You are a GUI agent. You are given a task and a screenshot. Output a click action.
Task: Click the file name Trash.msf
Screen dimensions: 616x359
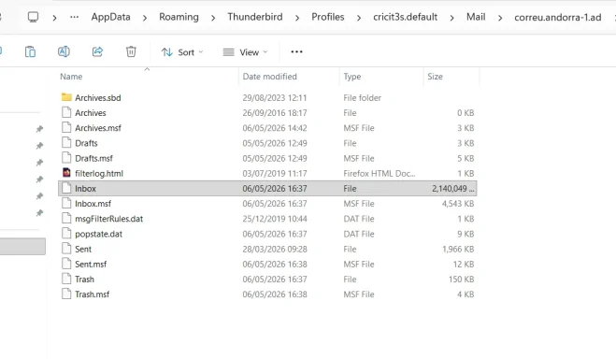[x=93, y=294]
